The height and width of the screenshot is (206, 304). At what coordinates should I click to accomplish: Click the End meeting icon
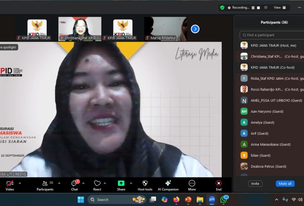click(219, 183)
